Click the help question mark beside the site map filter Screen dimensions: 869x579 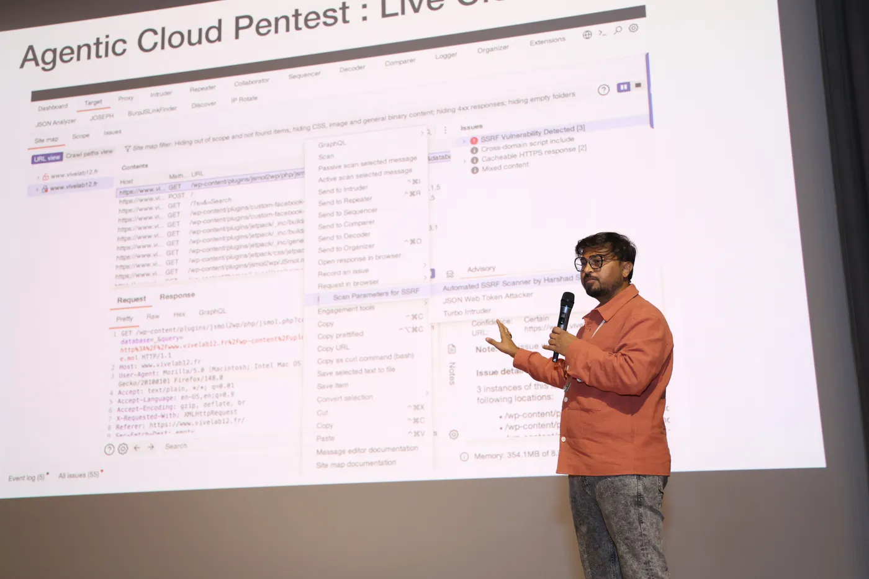coord(603,90)
